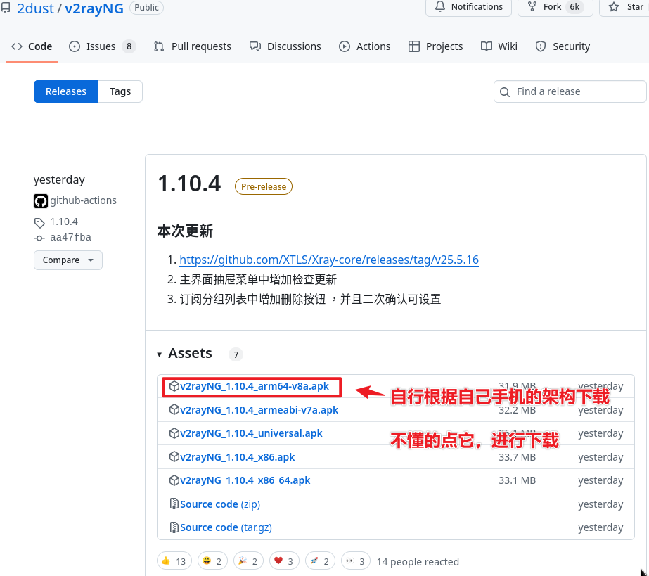
Task: Click the rocket reaction emoji
Action: [x=314, y=561]
